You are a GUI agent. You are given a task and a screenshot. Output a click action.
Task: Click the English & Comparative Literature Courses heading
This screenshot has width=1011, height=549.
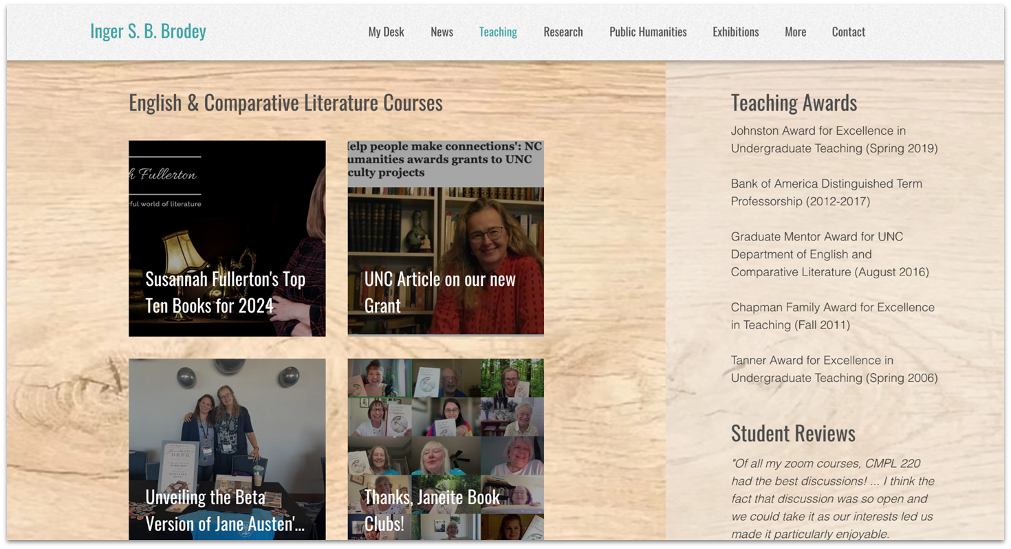285,102
